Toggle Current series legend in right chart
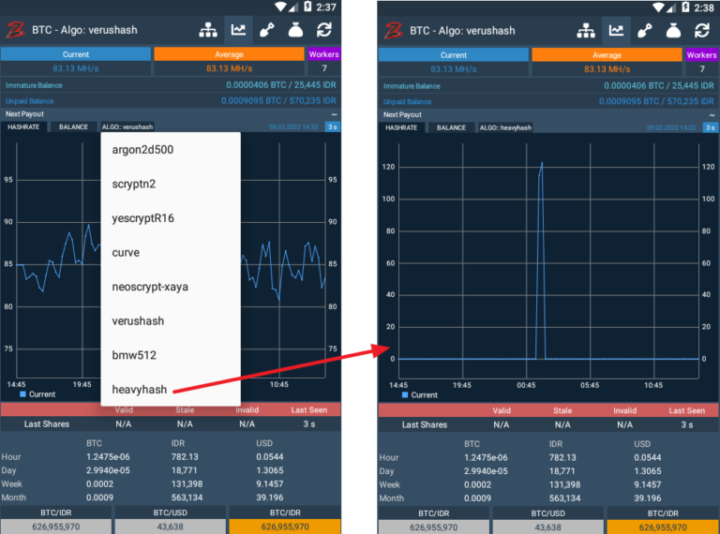The width and height of the screenshot is (720, 534). coord(419,395)
